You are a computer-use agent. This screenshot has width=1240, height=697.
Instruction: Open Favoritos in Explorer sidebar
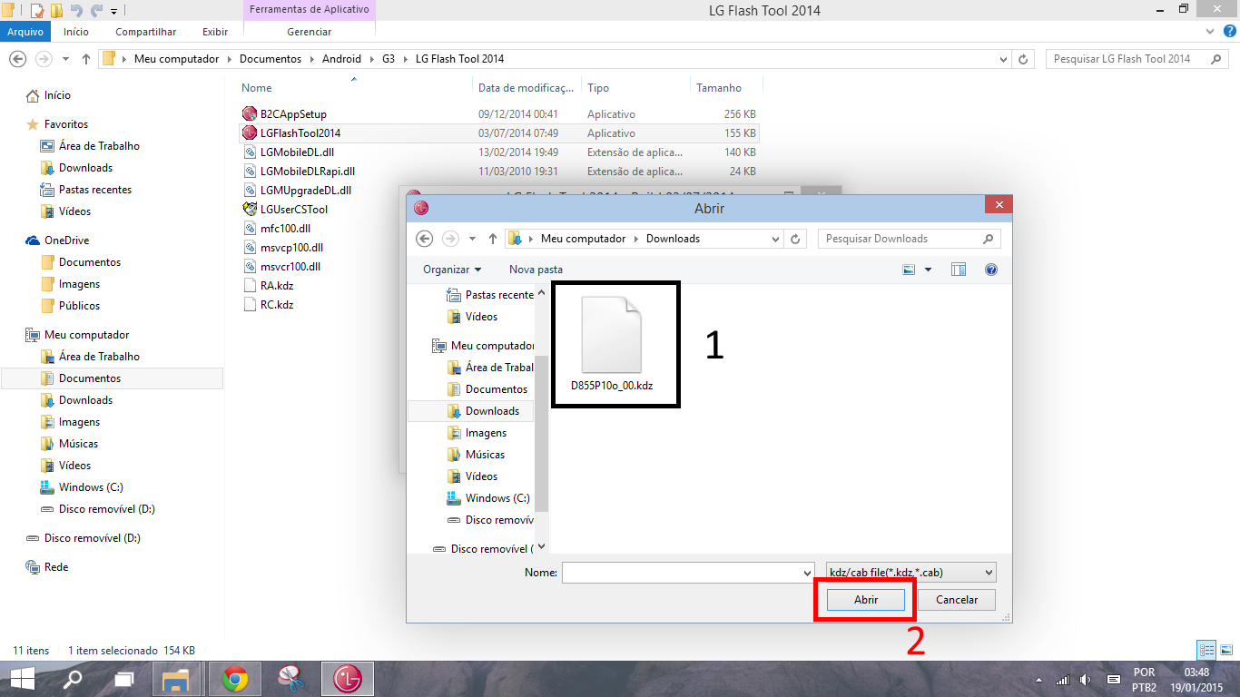point(66,124)
